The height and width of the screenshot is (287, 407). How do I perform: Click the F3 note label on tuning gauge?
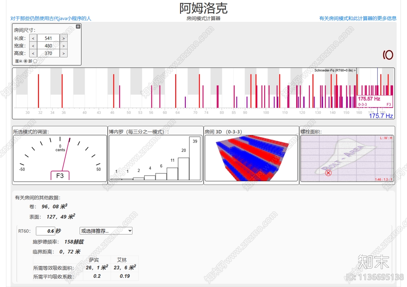coord(60,176)
